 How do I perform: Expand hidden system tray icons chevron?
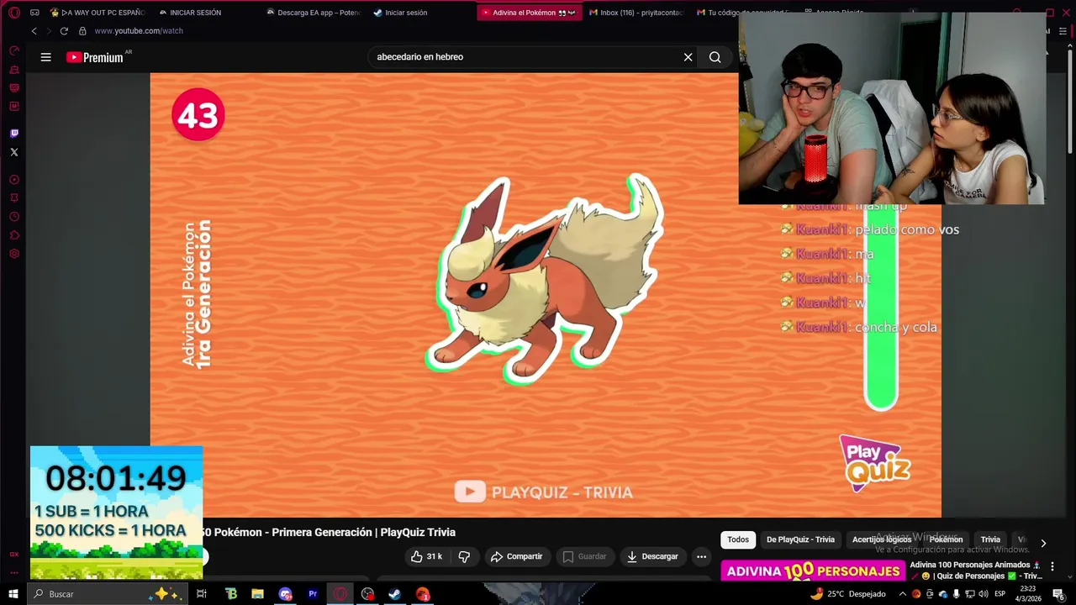(x=903, y=594)
